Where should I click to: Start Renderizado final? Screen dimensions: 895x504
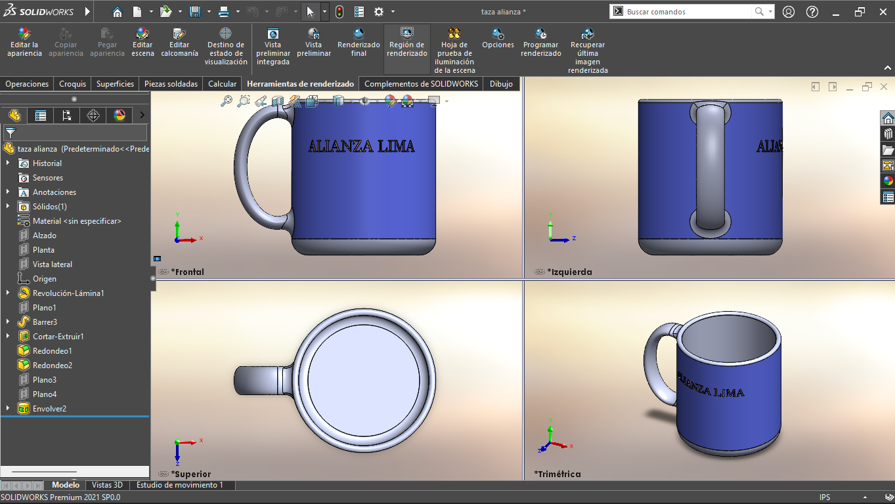point(359,43)
